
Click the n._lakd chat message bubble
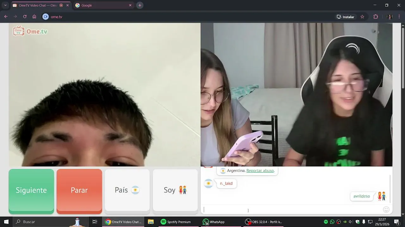226,183
